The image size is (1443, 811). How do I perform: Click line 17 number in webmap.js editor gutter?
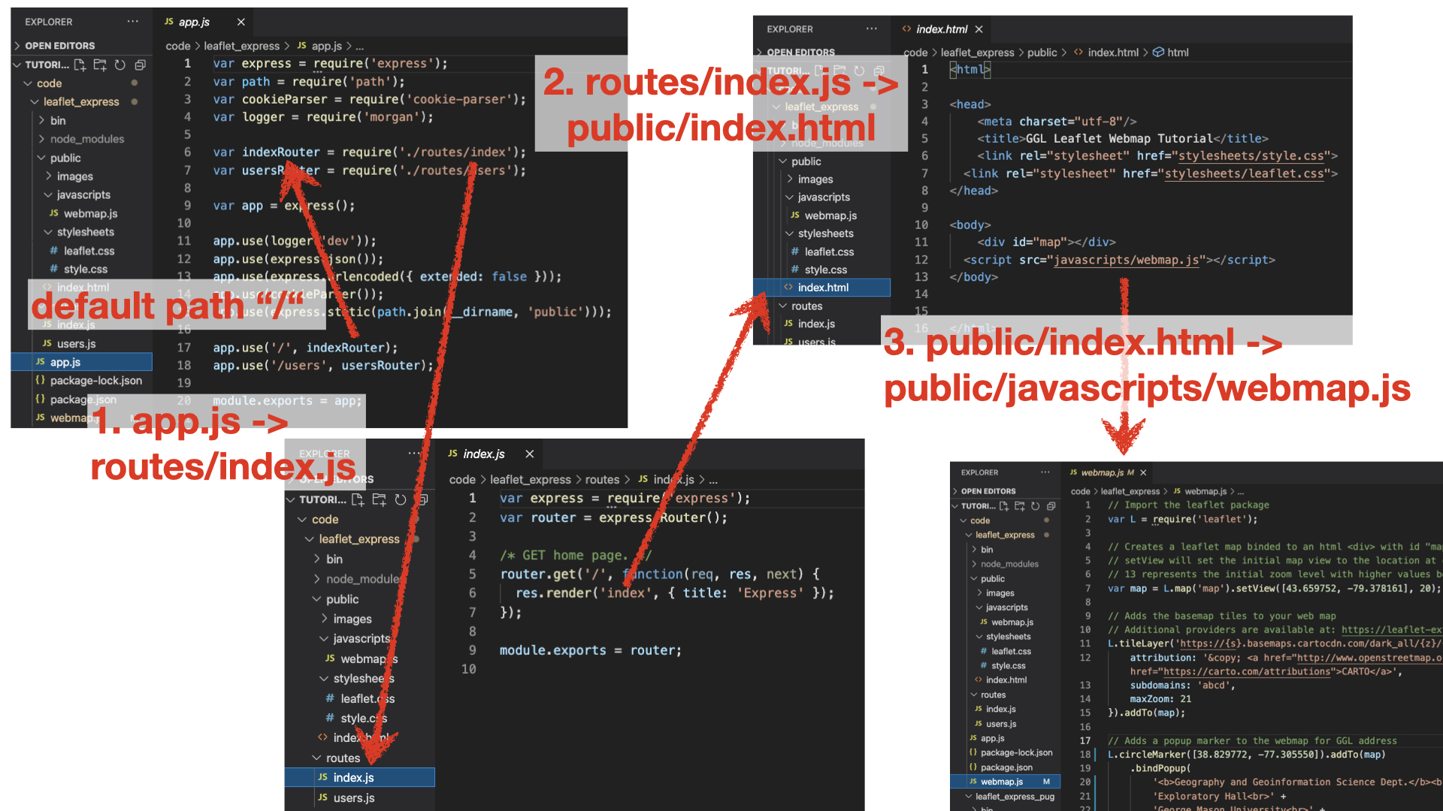tap(1085, 740)
